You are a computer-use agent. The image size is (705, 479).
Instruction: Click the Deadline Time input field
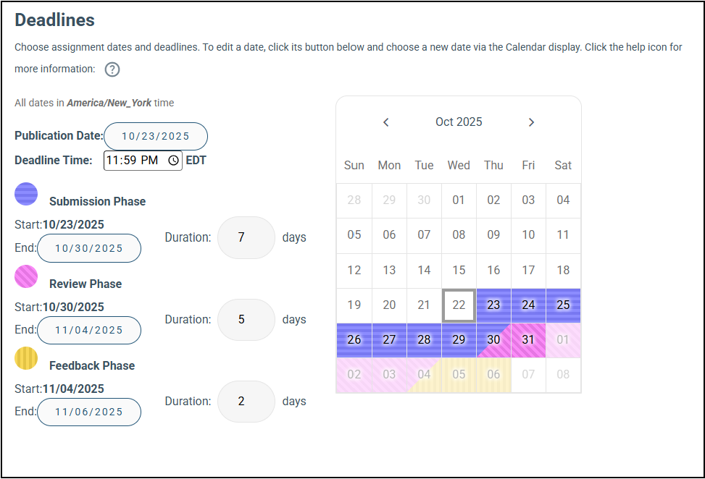pyautogui.click(x=134, y=161)
